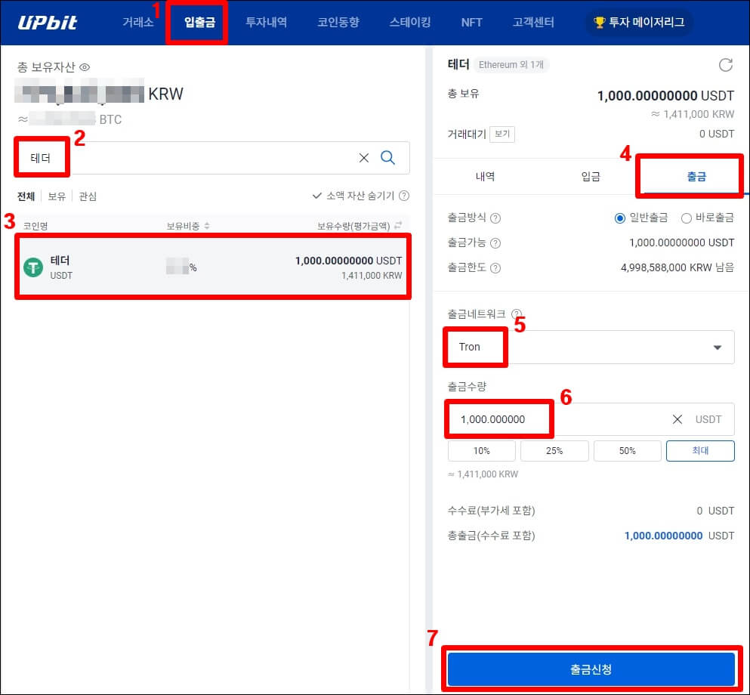The image size is (750, 695).
Task: Switch to 입금 tab
Action: (590, 177)
